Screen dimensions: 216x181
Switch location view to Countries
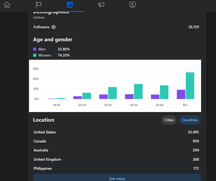[x=190, y=120]
